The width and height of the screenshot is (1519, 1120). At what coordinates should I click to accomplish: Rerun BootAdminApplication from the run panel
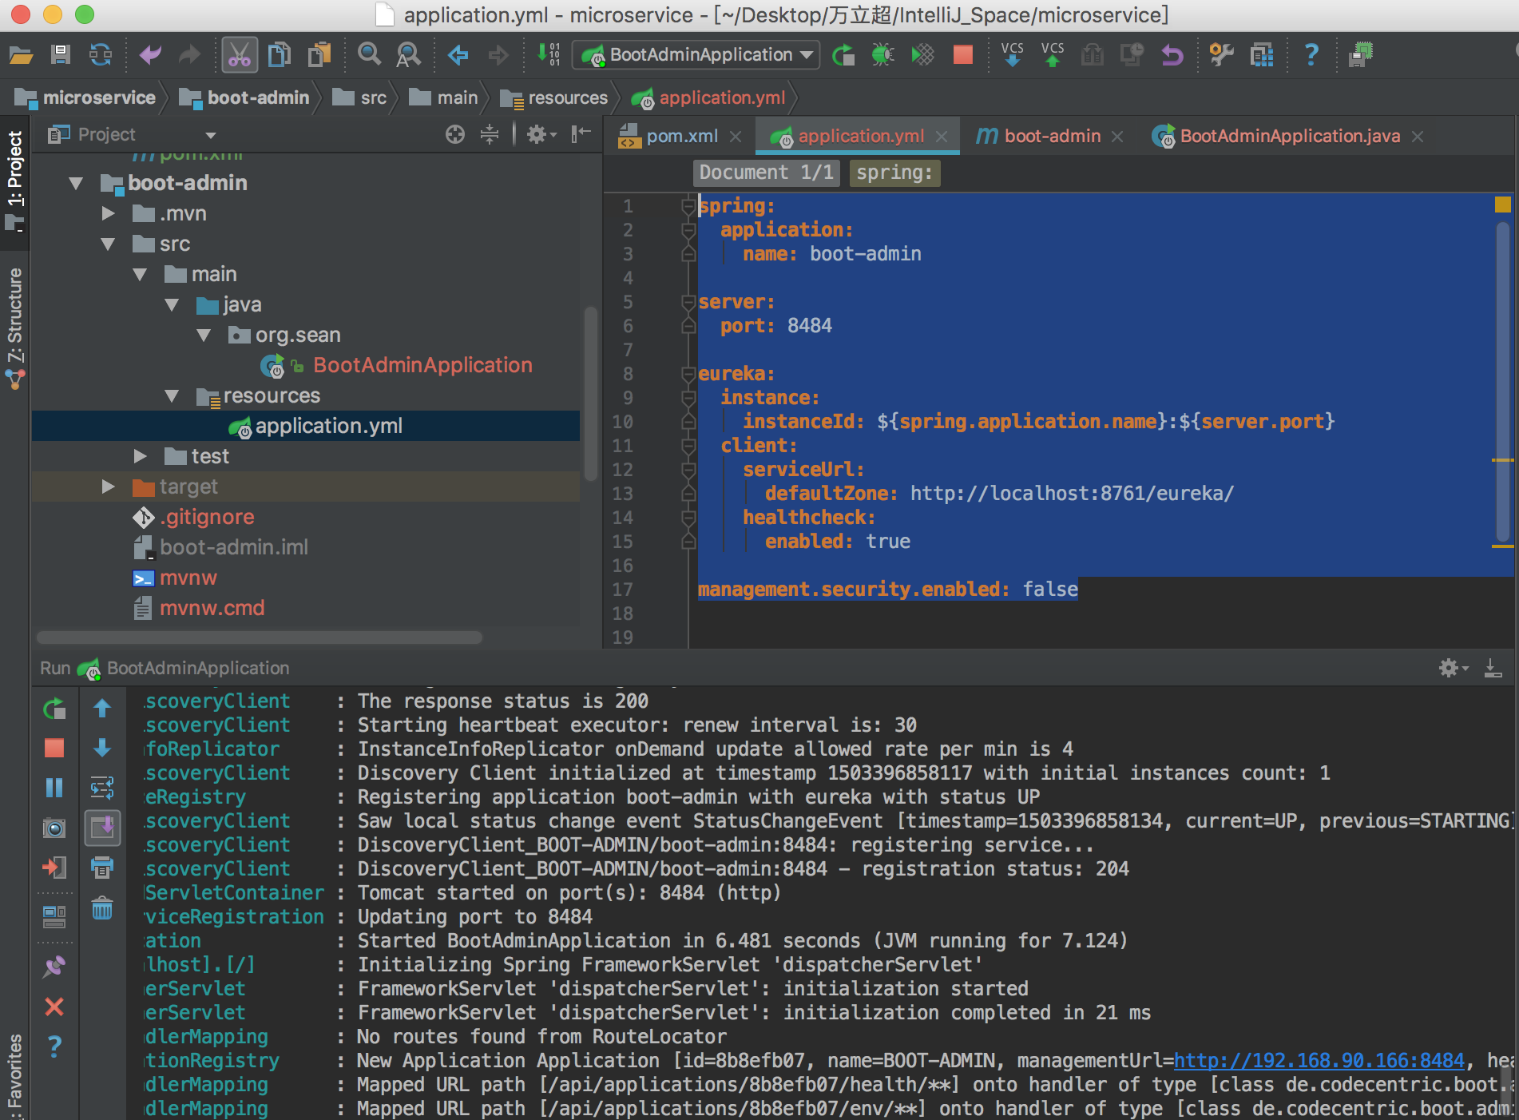(54, 708)
